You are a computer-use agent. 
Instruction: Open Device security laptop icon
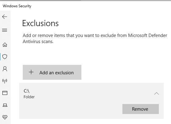(x=5, y=105)
